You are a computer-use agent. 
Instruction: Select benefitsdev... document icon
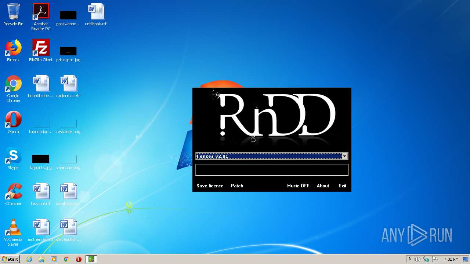pos(41,87)
